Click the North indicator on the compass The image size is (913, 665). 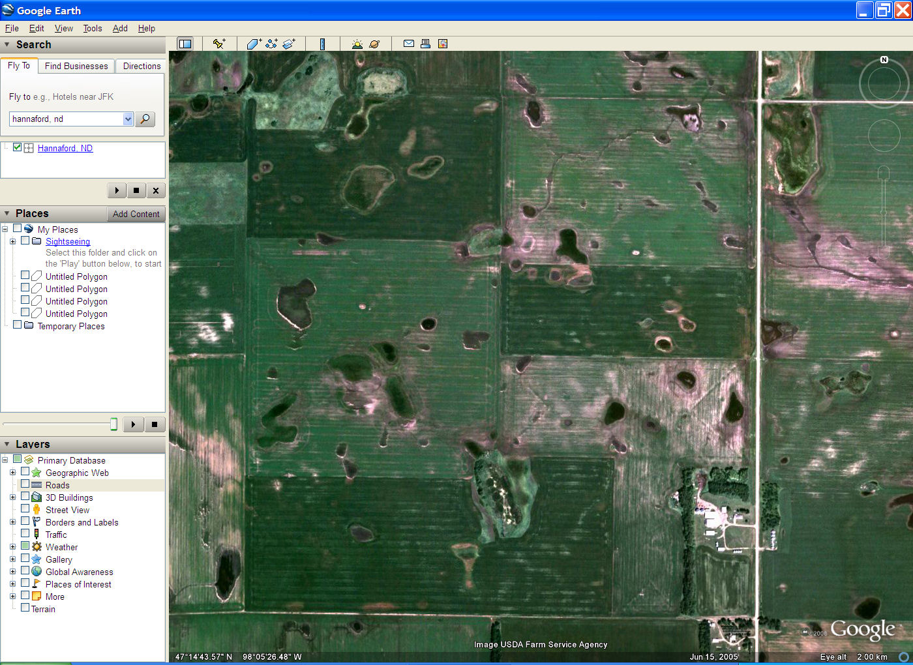click(x=884, y=59)
